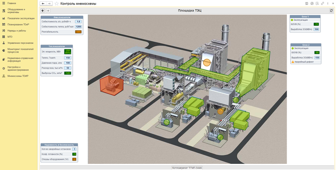Refresh the Площадка ТЭЦ scheme
This screenshot has width=336, height=170.
[x=331, y=10]
